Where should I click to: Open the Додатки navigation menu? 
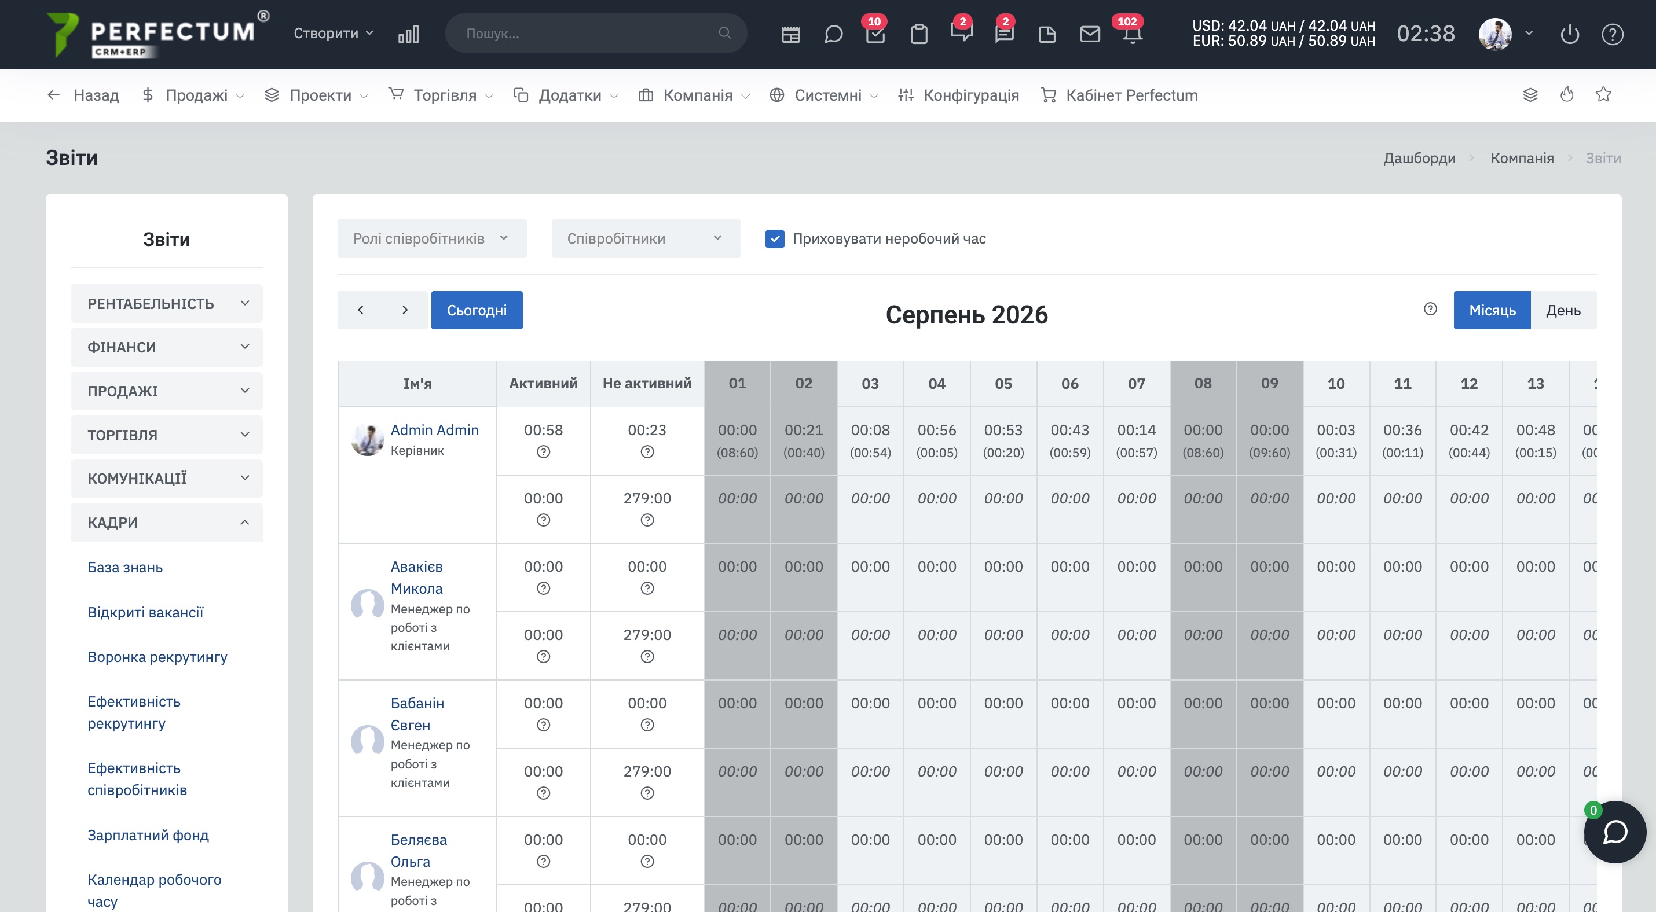pos(566,95)
